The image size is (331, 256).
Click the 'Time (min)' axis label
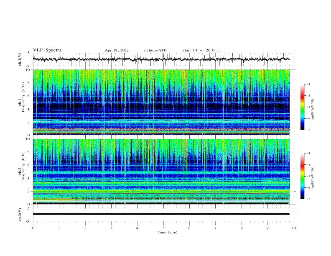point(167,232)
